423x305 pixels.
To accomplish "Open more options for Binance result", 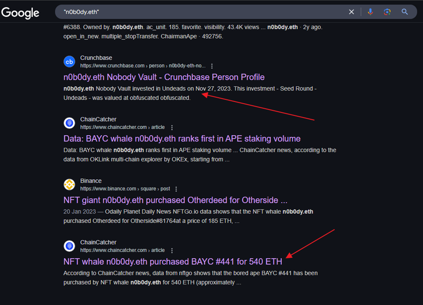I will tap(176, 189).
